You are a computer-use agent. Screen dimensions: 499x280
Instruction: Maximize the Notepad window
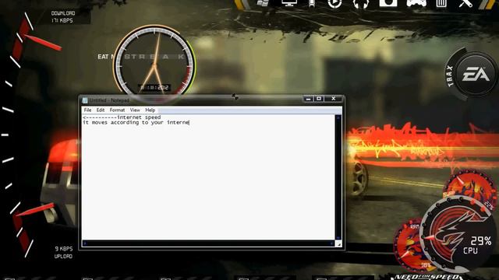(319, 99)
